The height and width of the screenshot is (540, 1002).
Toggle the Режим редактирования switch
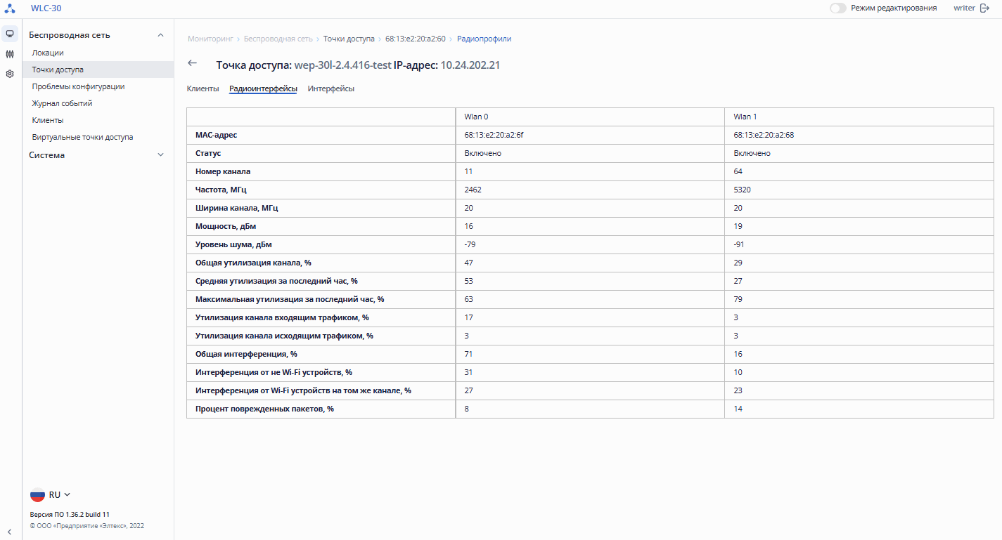(x=837, y=8)
